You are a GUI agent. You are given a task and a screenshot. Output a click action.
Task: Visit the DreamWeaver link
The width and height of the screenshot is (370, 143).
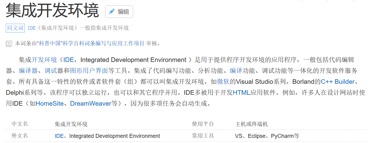tap(90, 104)
